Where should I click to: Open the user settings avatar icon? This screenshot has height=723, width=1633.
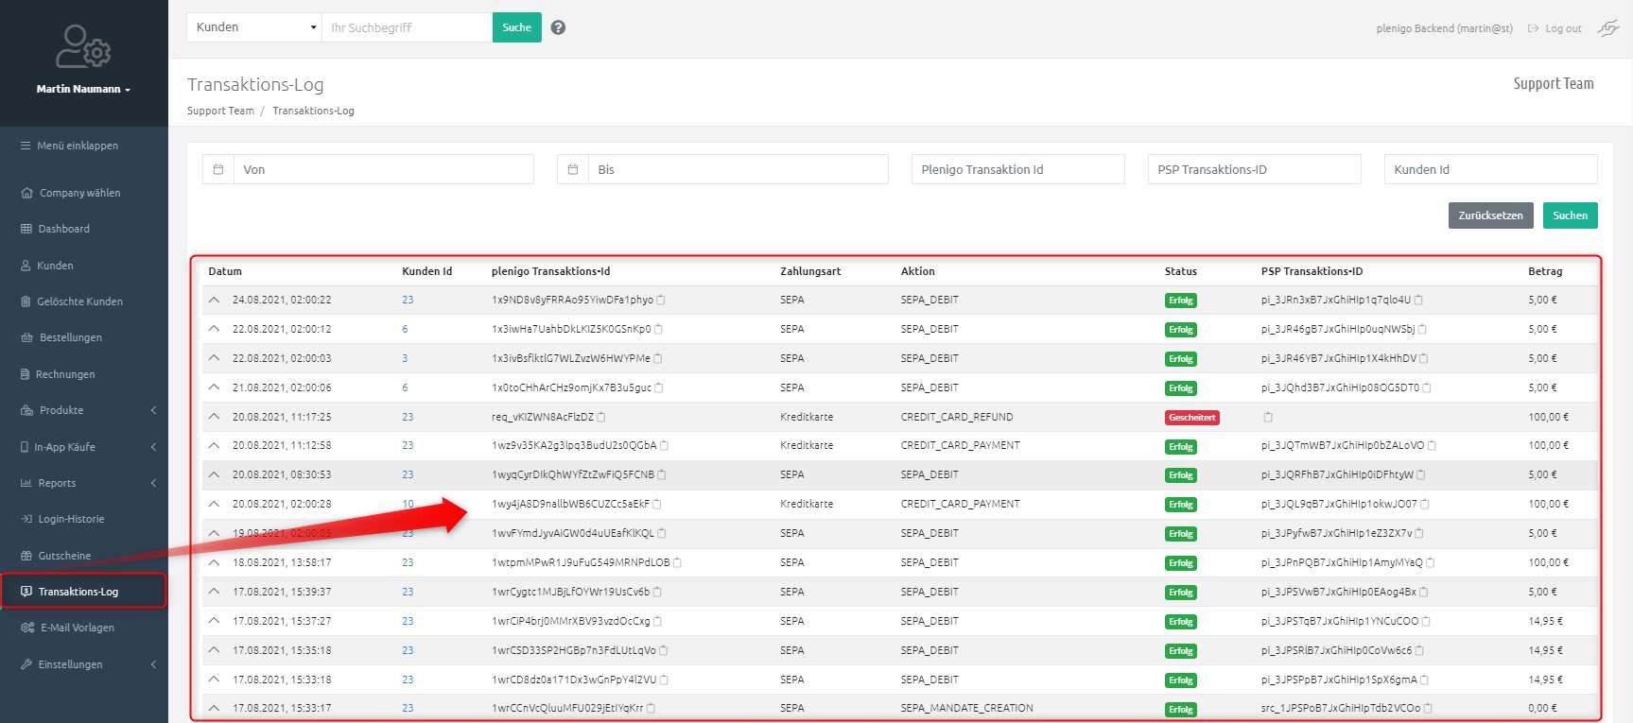coord(83,47)
